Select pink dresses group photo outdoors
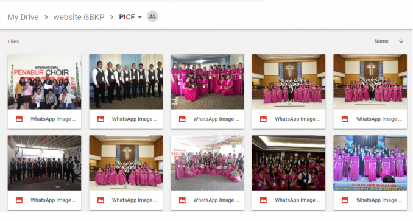413x221 pixels. pyautogui.click(x=207, y=82)
